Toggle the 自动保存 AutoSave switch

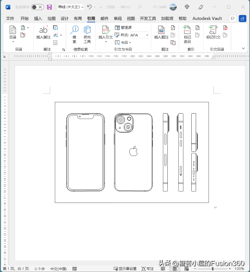[37, 7]
